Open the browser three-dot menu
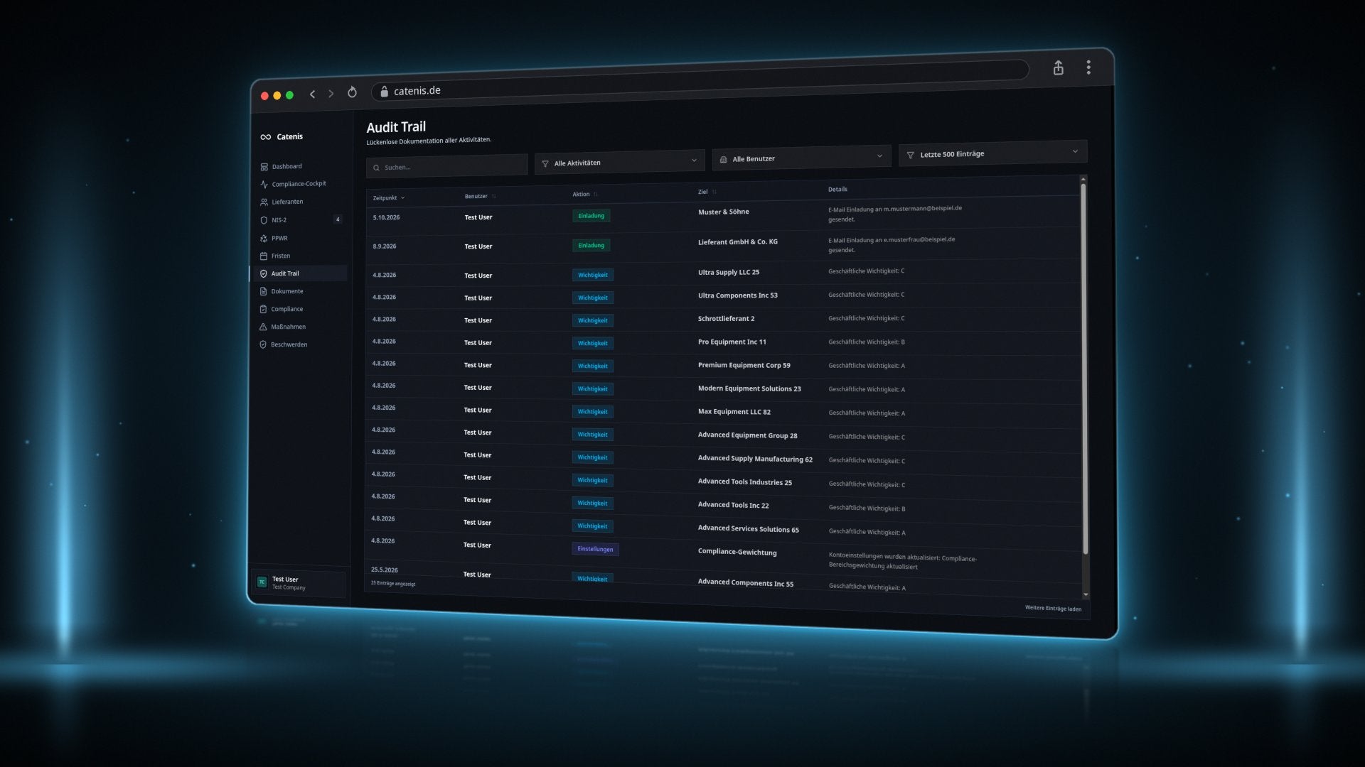 pos(1088,67)
